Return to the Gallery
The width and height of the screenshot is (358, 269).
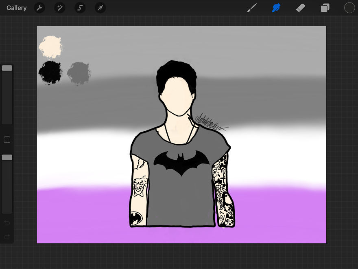click(16, 8)
